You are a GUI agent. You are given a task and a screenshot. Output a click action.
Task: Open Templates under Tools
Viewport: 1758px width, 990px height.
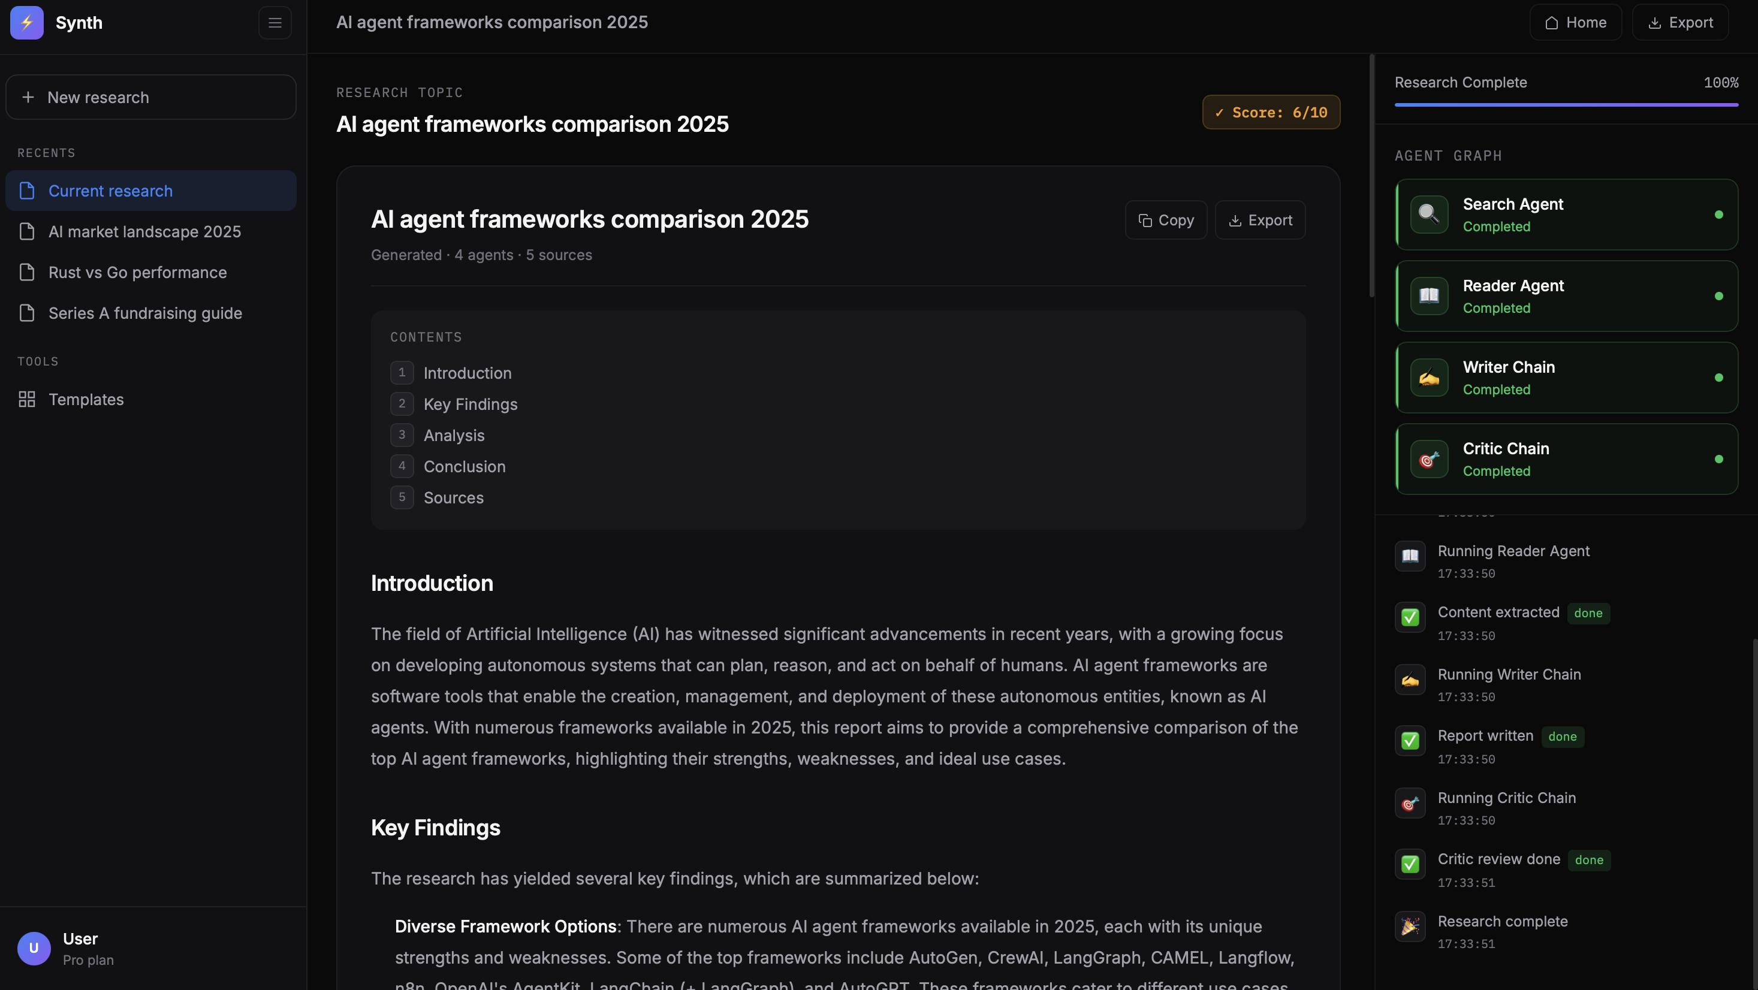point(151,399)
